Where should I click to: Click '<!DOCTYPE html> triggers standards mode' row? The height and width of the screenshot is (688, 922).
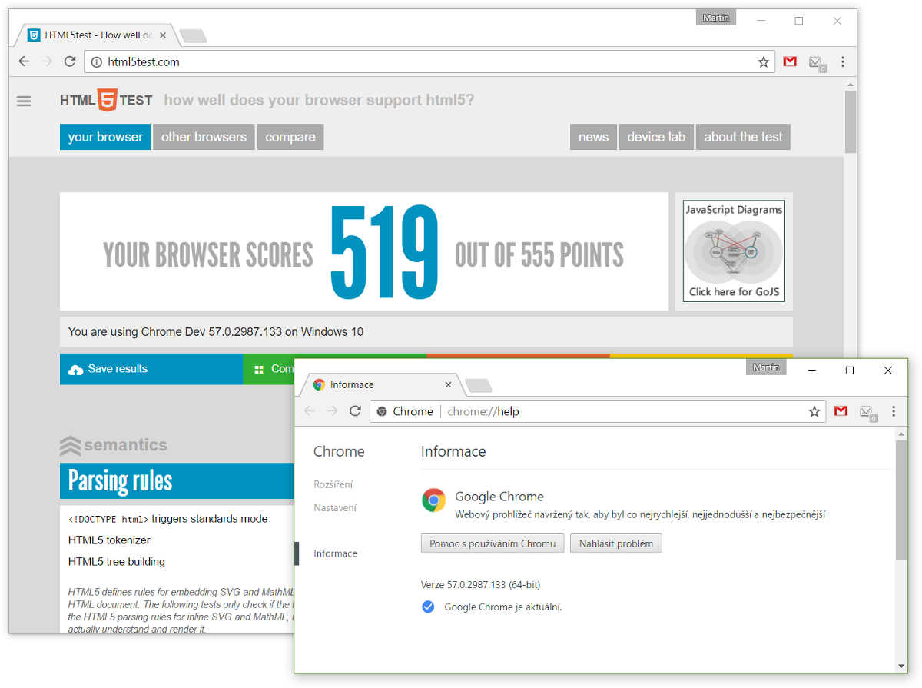click(167, 519)
